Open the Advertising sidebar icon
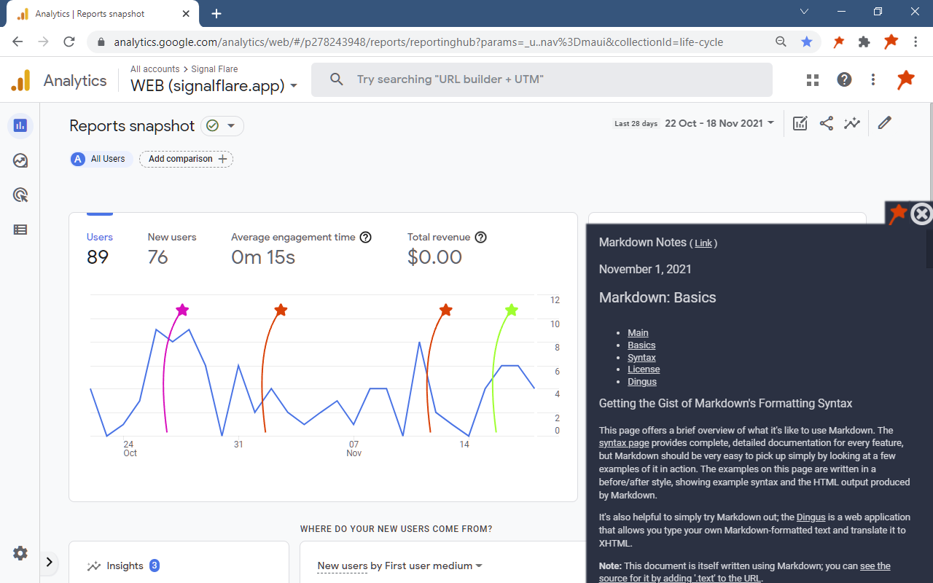The height and width of the screenshot is (583, 933). pos(20,195)
